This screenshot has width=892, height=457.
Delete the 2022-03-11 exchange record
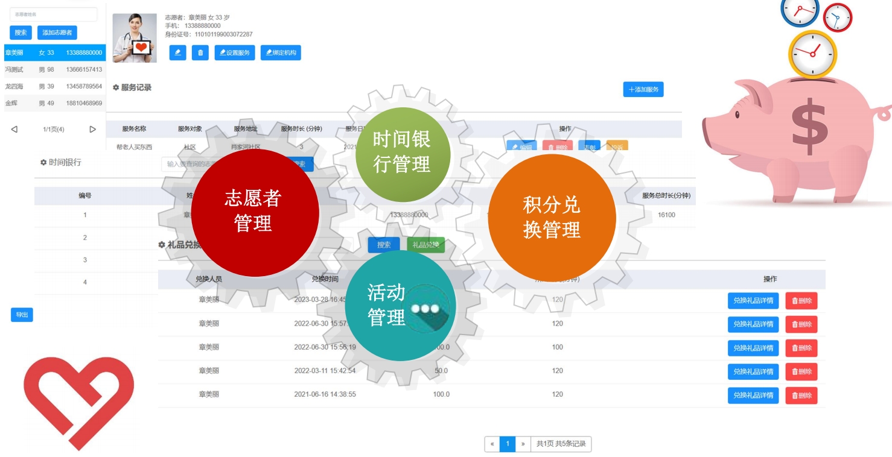(x=801, y=371)
